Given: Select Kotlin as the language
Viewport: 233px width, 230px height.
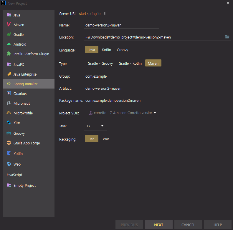Looking at the screenshot, I should tap(106, 50).
